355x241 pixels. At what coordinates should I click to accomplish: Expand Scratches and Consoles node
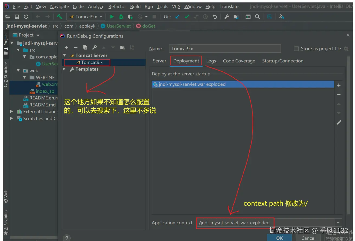[12, 118]
